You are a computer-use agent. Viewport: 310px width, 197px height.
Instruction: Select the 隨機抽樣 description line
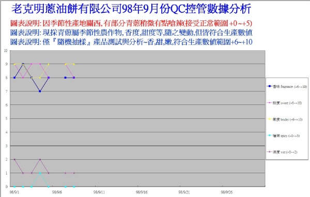tap(131, 42)
